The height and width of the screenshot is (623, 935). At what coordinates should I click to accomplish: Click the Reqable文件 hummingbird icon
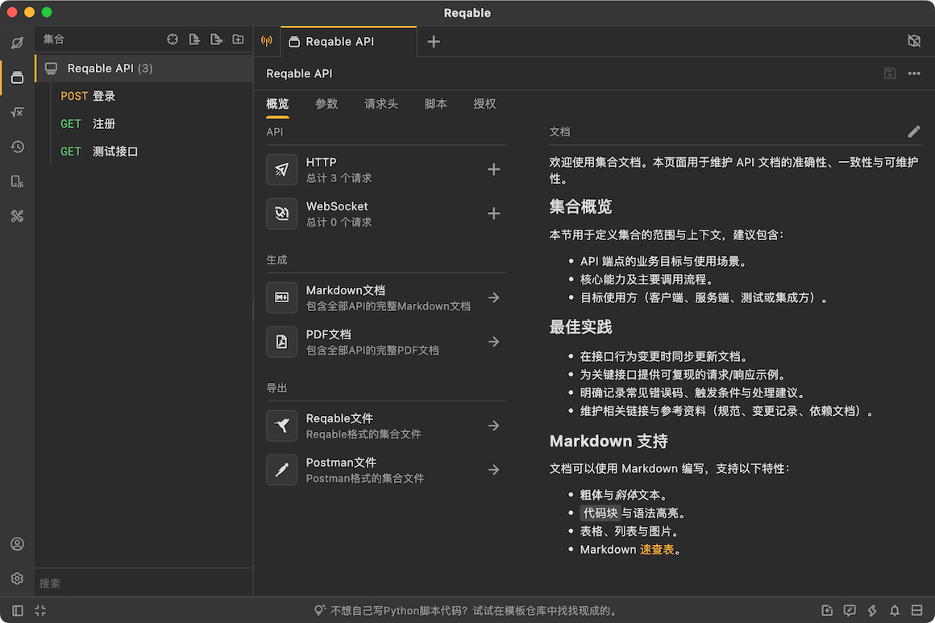[x=281, y=426]
